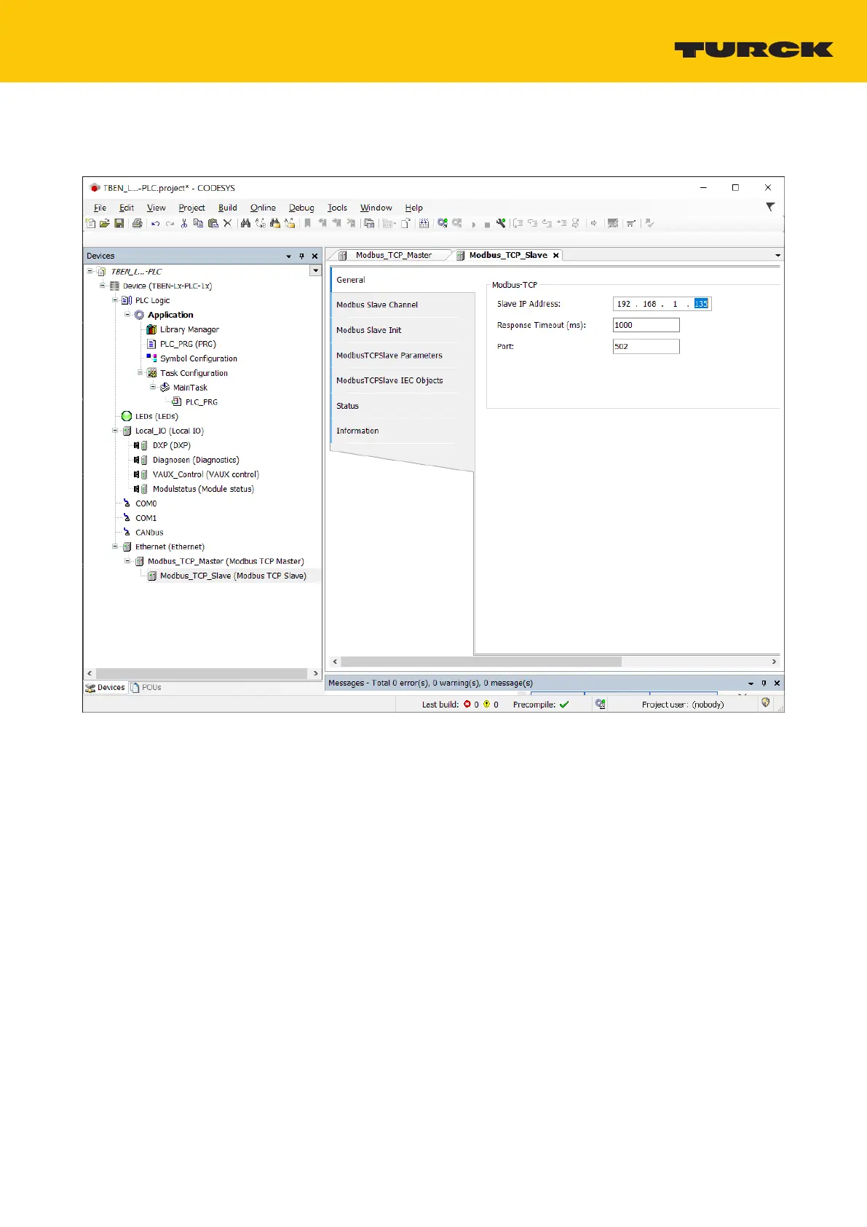This screenshot has width=867, height=1227.
Task: Close the Modbus_TCP_Slave tab with X
Action: 556,255
